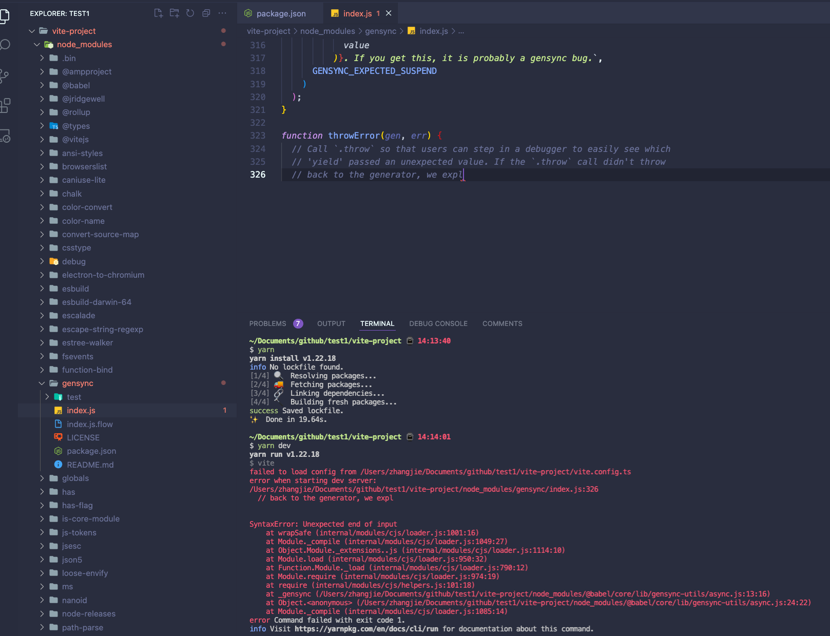This screenshot has height=636, width=830.
Task: Open the PROBLEMS panel tab
Action: [268, 323]
